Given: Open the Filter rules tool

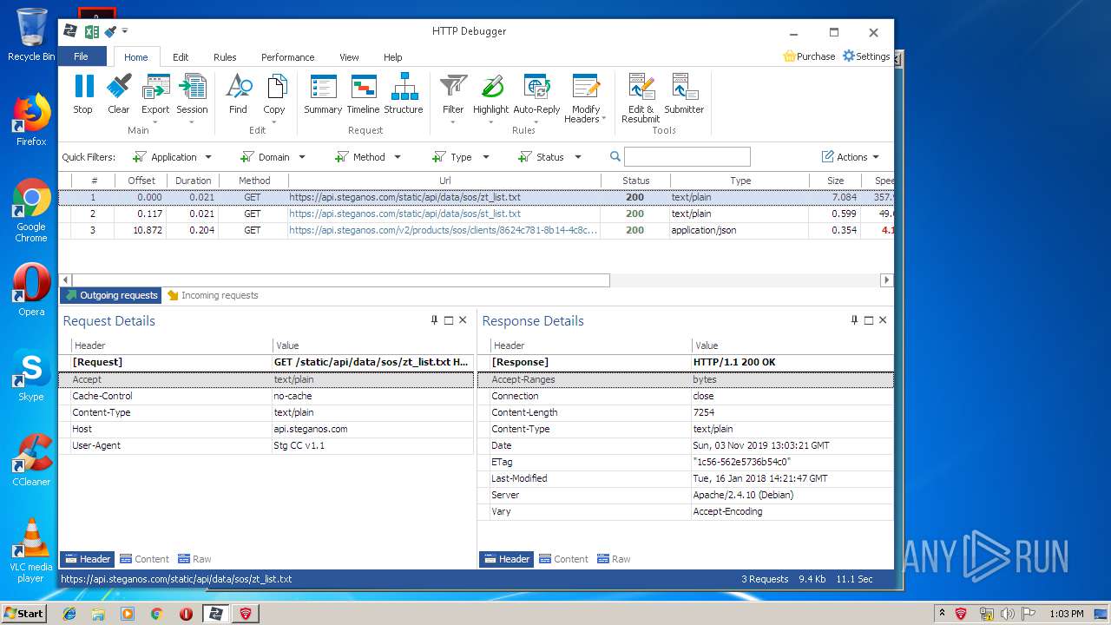Looking at the screenshot, I should (453, 99).
